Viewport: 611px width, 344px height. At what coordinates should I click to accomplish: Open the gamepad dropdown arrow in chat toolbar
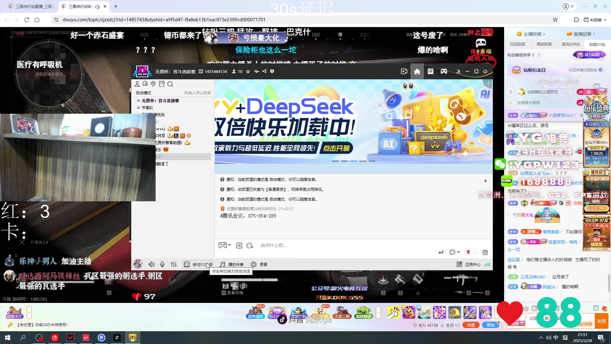(229, 245)
